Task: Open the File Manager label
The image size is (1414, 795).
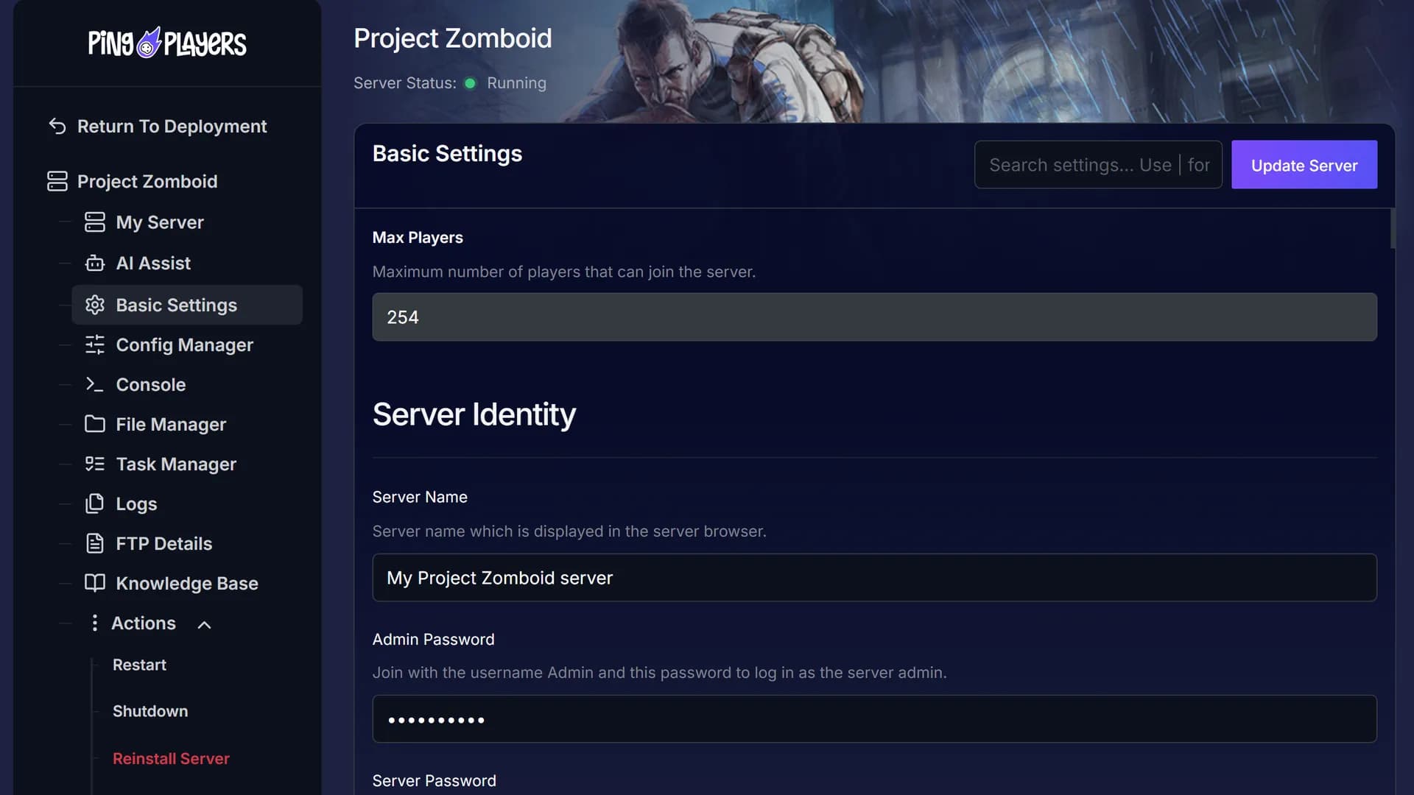Action: (171, 424)
